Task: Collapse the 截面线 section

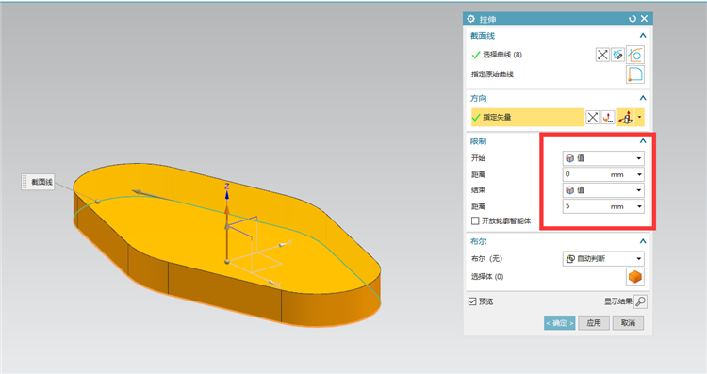Action: coord(643,36)
